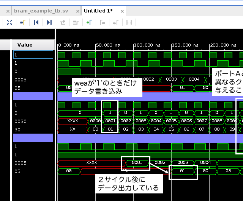Click the Previous Transition icon

point(63,23)
